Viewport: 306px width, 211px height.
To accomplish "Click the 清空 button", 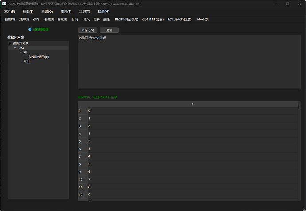I will point(109,30).
